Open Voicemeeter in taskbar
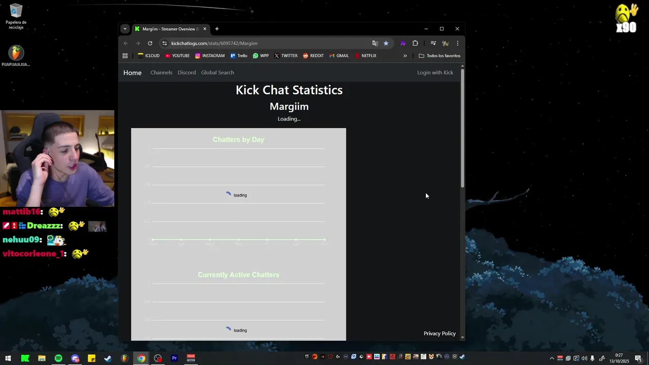This screenshot has width=649, height=365. (x=191, y=358)
